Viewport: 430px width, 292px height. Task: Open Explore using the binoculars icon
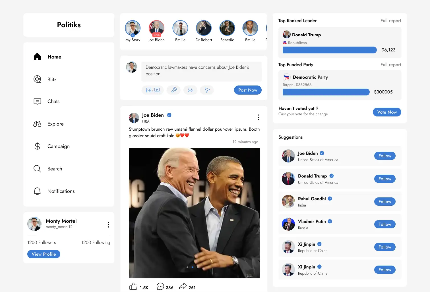point(37,124)
